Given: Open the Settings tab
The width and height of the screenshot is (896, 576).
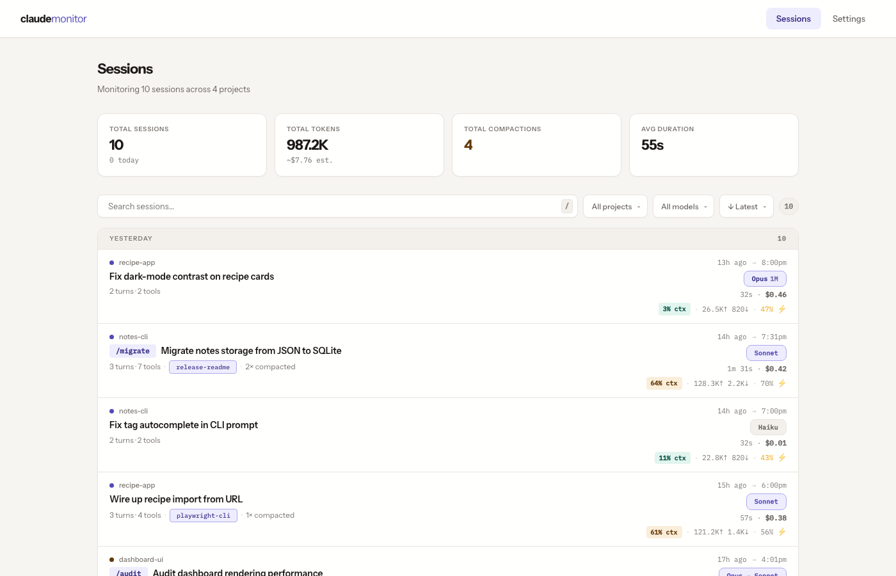Looking at the screenshot, I should (849, 19).
